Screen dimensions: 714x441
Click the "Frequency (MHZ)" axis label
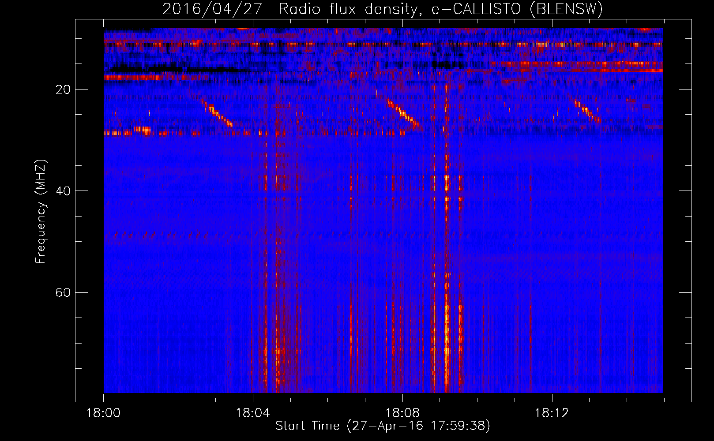coord(41,212)
